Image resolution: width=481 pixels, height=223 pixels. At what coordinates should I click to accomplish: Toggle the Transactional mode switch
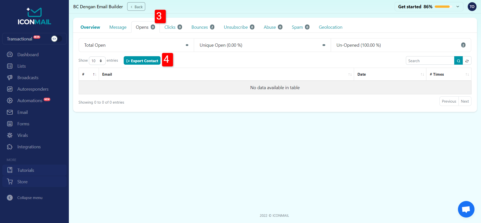pyautogui.click(x=56, y=39)
